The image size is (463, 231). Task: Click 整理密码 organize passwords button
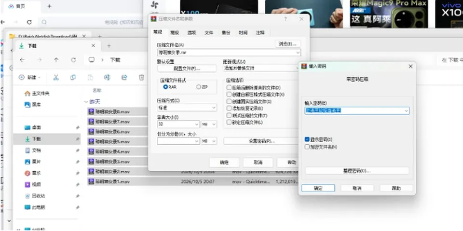click(357, 171)
